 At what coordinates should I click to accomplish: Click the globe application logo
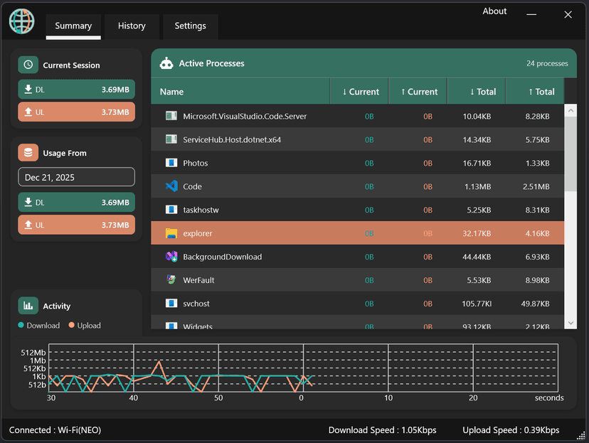coord(22,21)
